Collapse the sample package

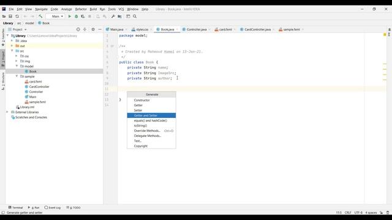[x=17, y=76]
